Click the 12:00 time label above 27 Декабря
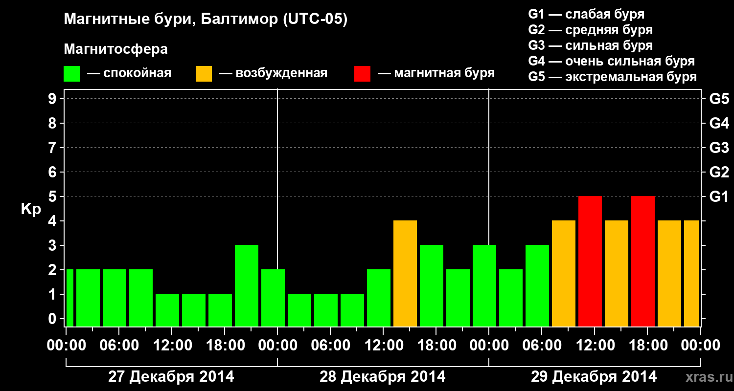 [x=172, y=346]
